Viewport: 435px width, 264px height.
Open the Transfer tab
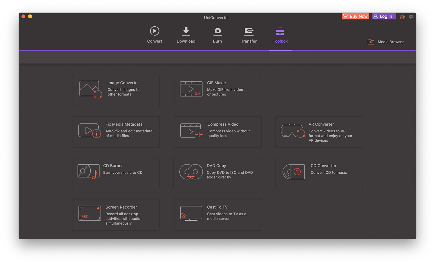click(x=249, y=35)
